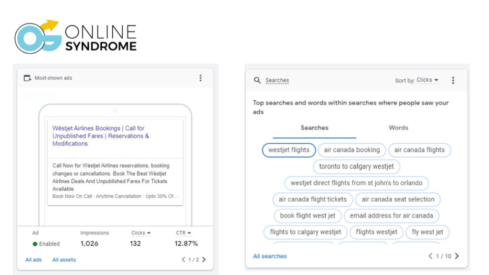
Task: Click the '1 / 2' ad page indicator
Action: (x=194, y=260)
